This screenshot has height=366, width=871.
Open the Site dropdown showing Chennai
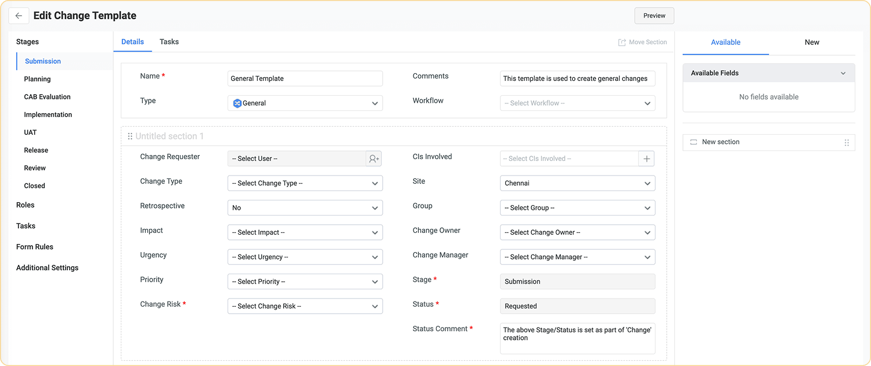click(x=577, y=183)
